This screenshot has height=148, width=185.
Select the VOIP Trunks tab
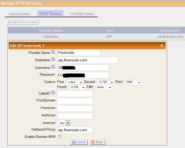coord(50,14)
